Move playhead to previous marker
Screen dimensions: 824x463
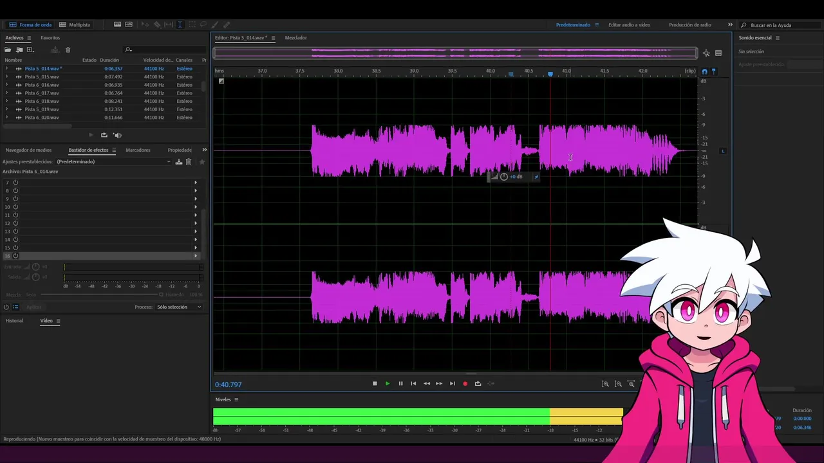[413, 384]
